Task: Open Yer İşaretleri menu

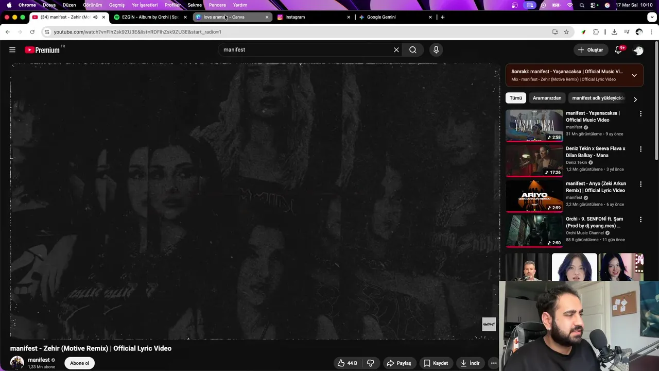Action: tap(145, 5)
